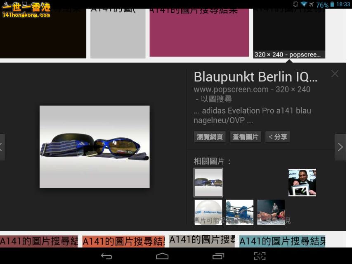Open the 320 × 240 popscreen result tile
Image resolution: width=352 pixels, height=264 pixels.
pyautogui.click(x=289, y=33)
